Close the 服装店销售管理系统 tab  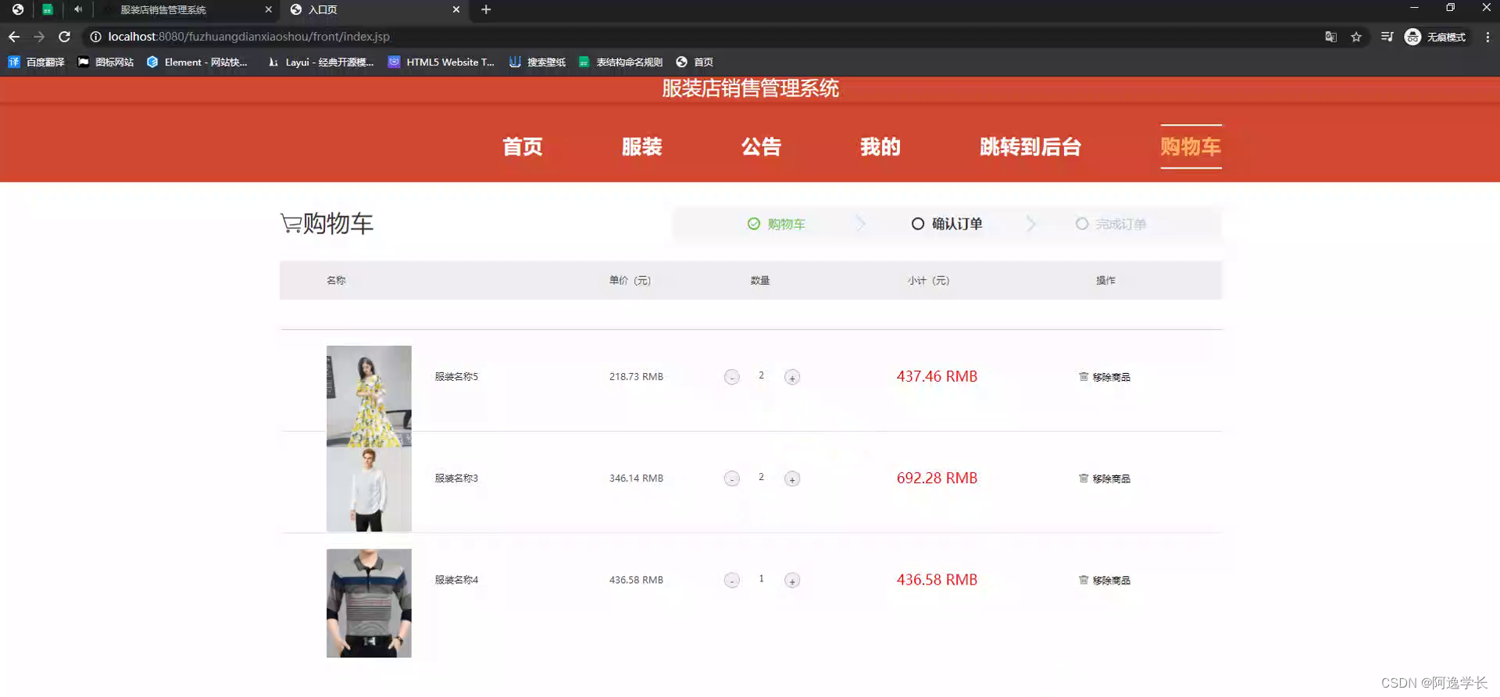(x=268, y=9)
